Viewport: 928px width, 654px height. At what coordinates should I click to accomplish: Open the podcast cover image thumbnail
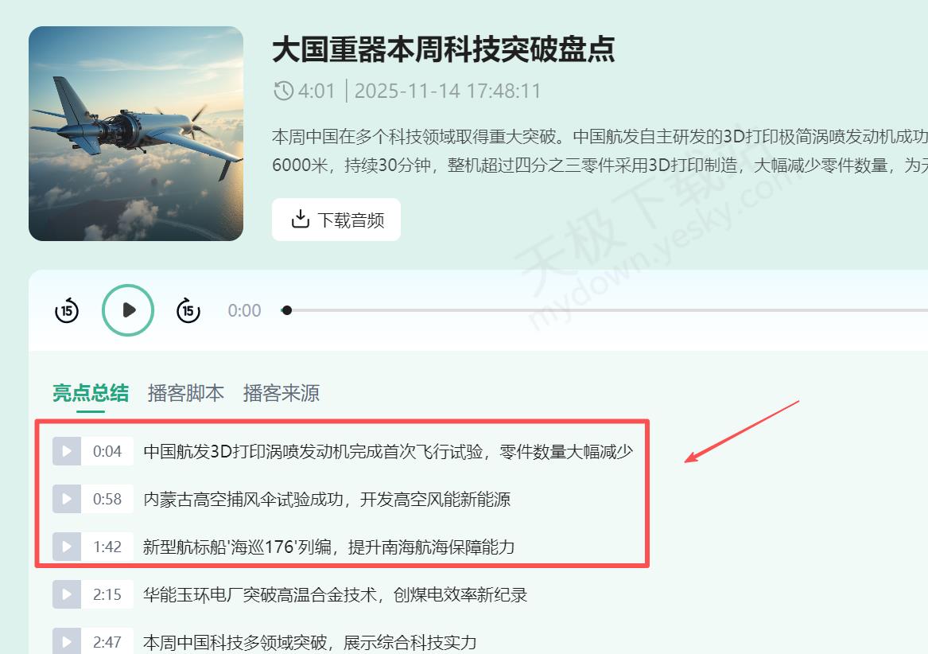point(136,134)
